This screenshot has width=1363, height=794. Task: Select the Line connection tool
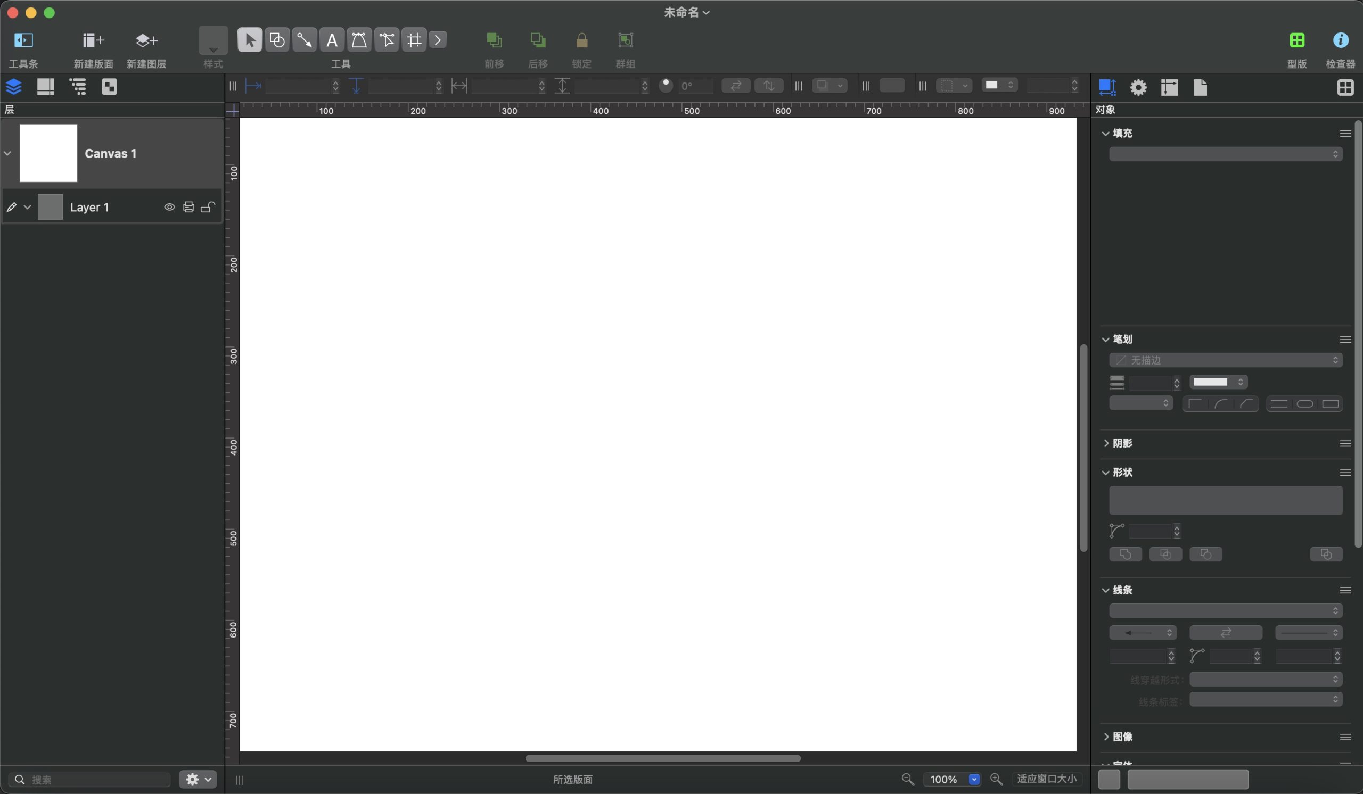[x=305, y=40]
